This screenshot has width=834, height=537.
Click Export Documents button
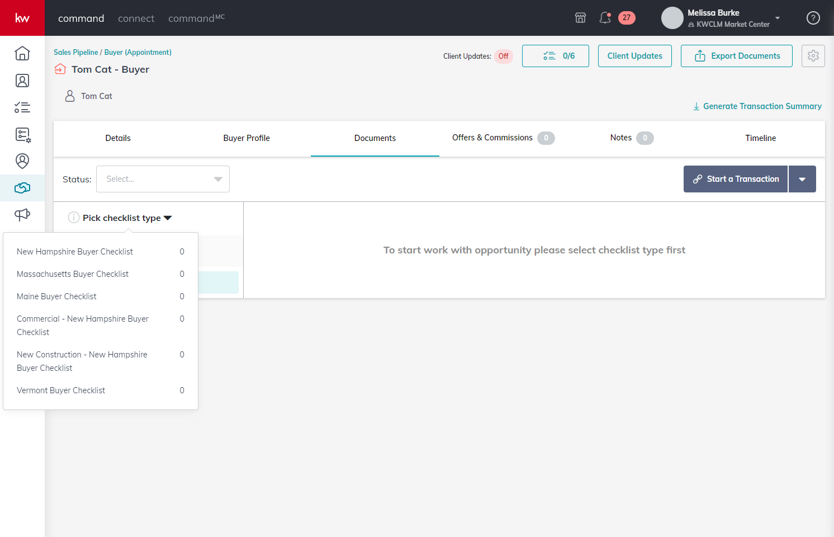(x=737, y=56)
